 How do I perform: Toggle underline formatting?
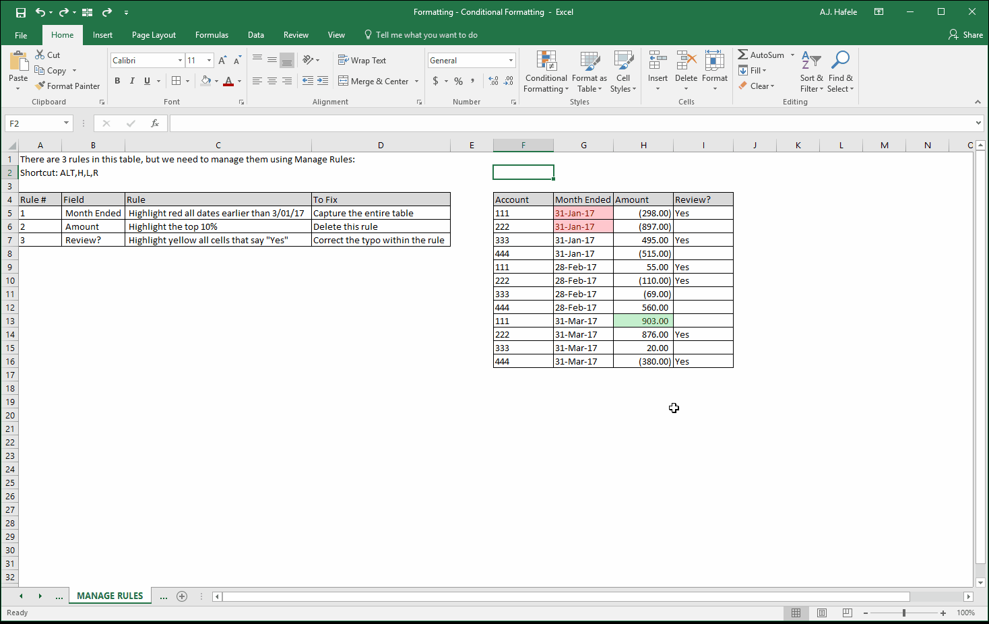[x=147, y=81]
